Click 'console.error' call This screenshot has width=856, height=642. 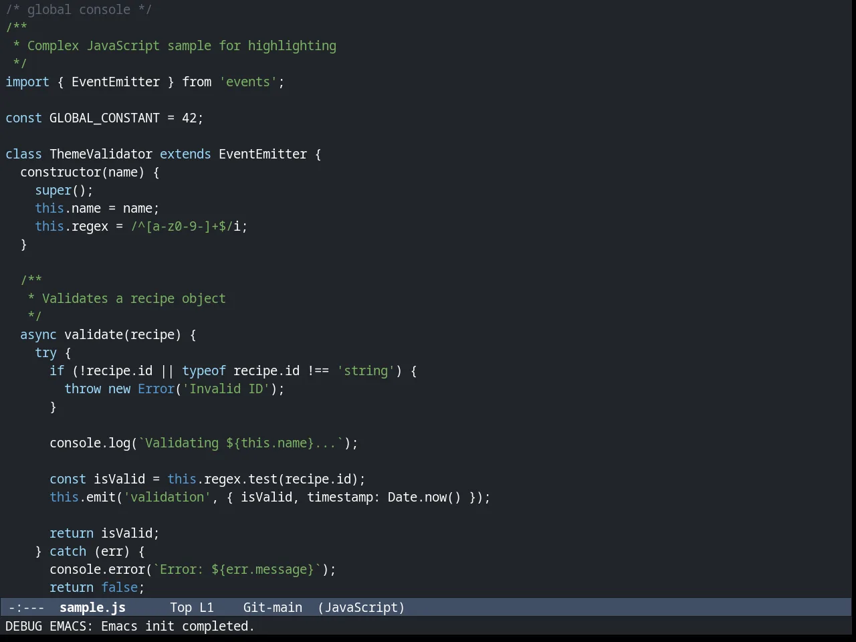coord(97,569)
